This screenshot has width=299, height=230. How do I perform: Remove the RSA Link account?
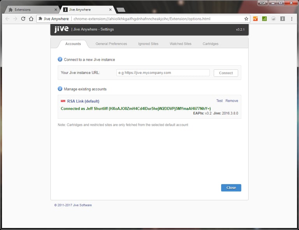(x=232, y=101)
